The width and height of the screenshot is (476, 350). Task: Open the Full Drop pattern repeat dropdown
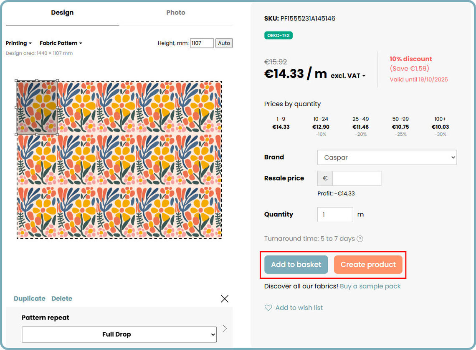(x=119, y=334)
